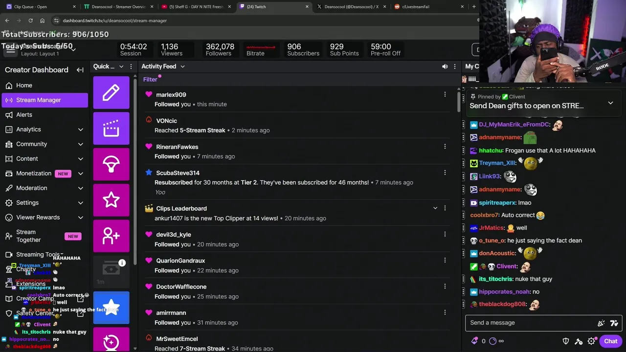The image size is (626, 352).
Task: Collapse the Creator Dashboard sidebar
Action: coord(80,70)
